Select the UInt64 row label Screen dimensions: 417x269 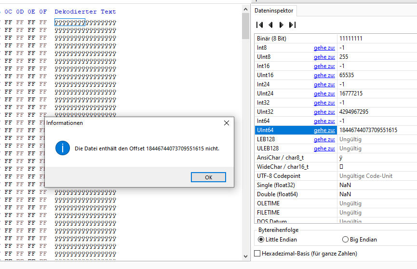pyautogui.click(x=265, y=130)
